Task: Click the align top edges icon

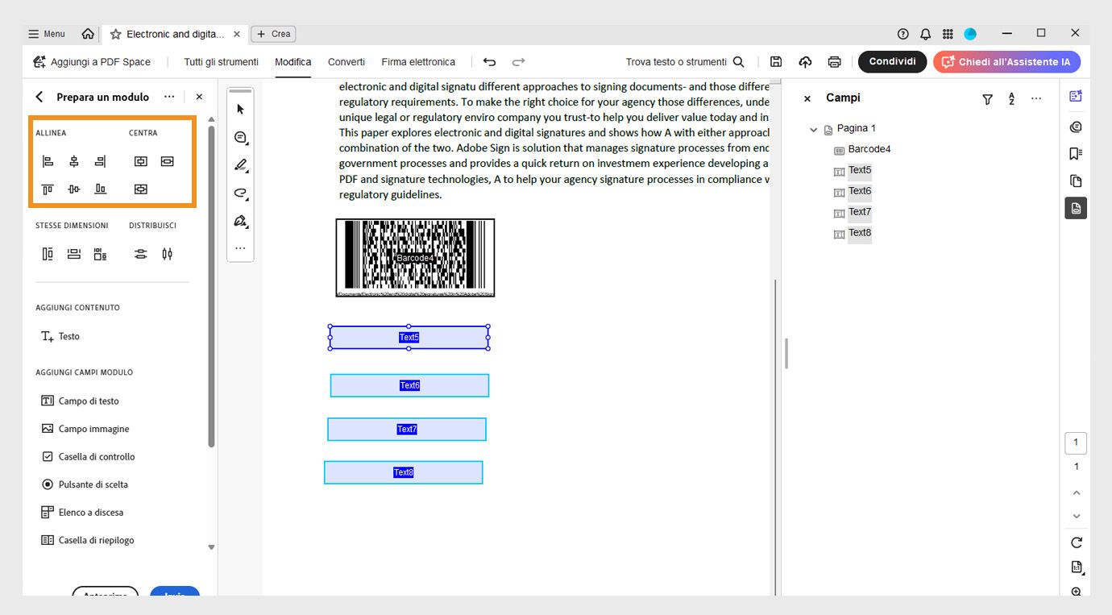Action: coord(48,189)
